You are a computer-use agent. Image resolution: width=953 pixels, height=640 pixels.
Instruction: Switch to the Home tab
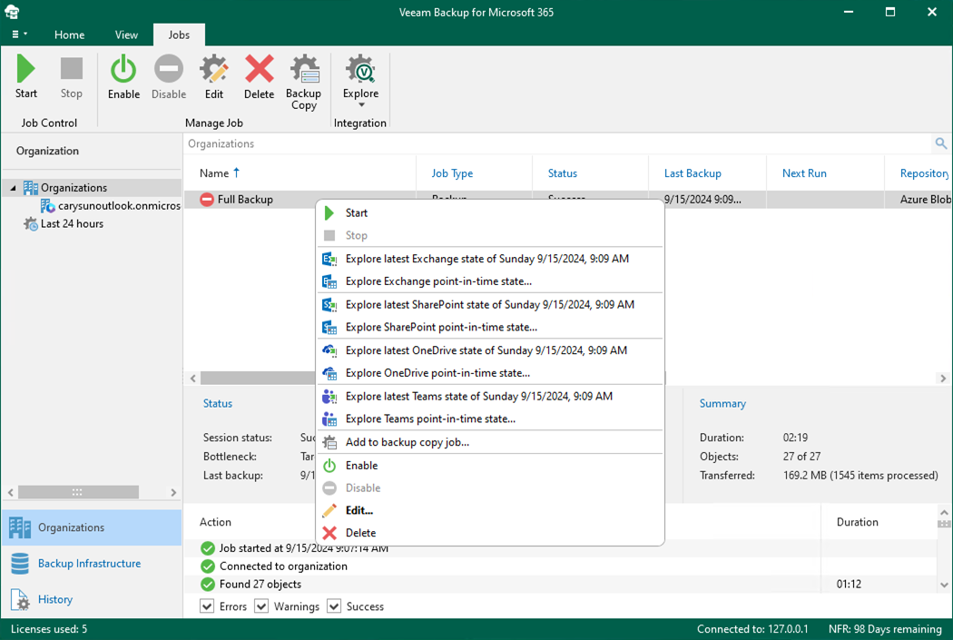69,34
